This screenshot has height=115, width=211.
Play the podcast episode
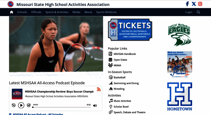pos(21,105)
